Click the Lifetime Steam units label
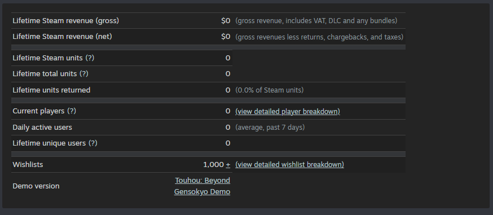Viewport: 493px width, 215px height. point(47,58)
